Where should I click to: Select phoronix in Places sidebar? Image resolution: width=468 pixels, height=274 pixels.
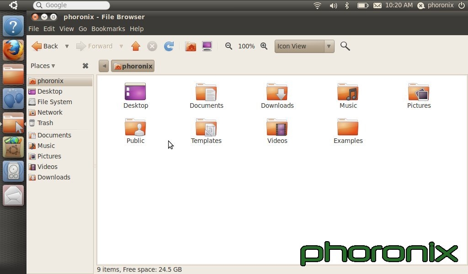[60, 81]
